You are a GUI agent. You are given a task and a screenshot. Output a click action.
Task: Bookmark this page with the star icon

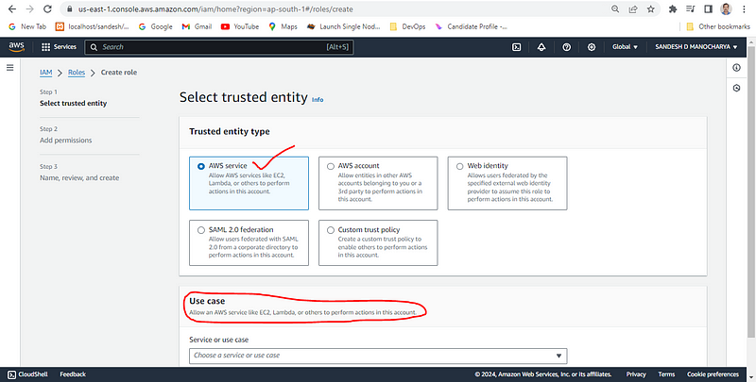(x=650, y=9)
